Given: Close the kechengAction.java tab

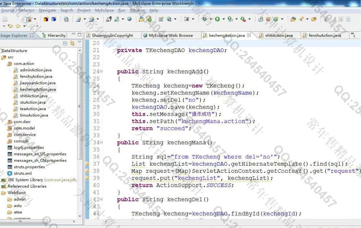Looking at the screenshot, I should (x=249, y=35).
